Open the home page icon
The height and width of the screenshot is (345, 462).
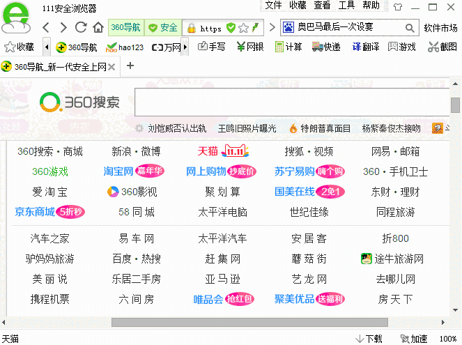[98, 27]
